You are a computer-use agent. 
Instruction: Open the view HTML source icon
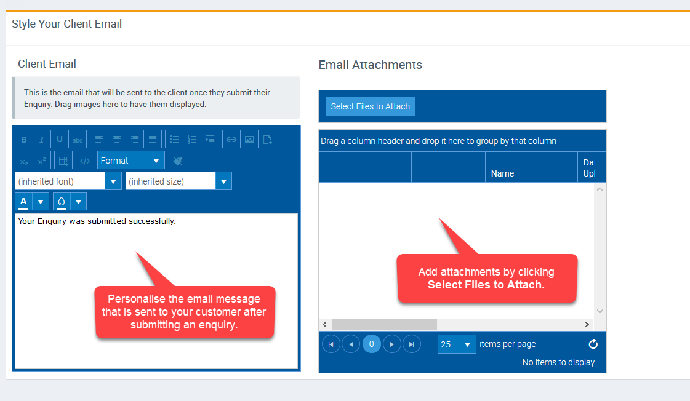point(85,161)
